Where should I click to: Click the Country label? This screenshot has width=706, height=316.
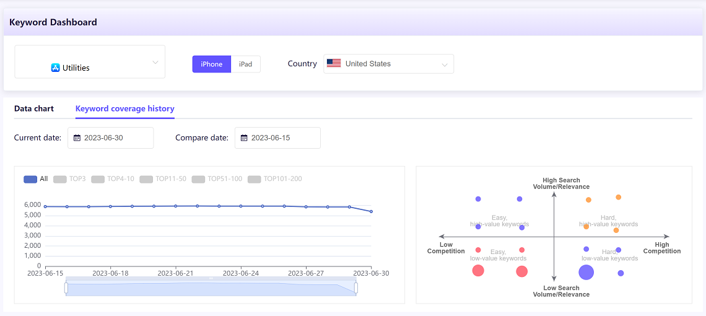(302, 64)
